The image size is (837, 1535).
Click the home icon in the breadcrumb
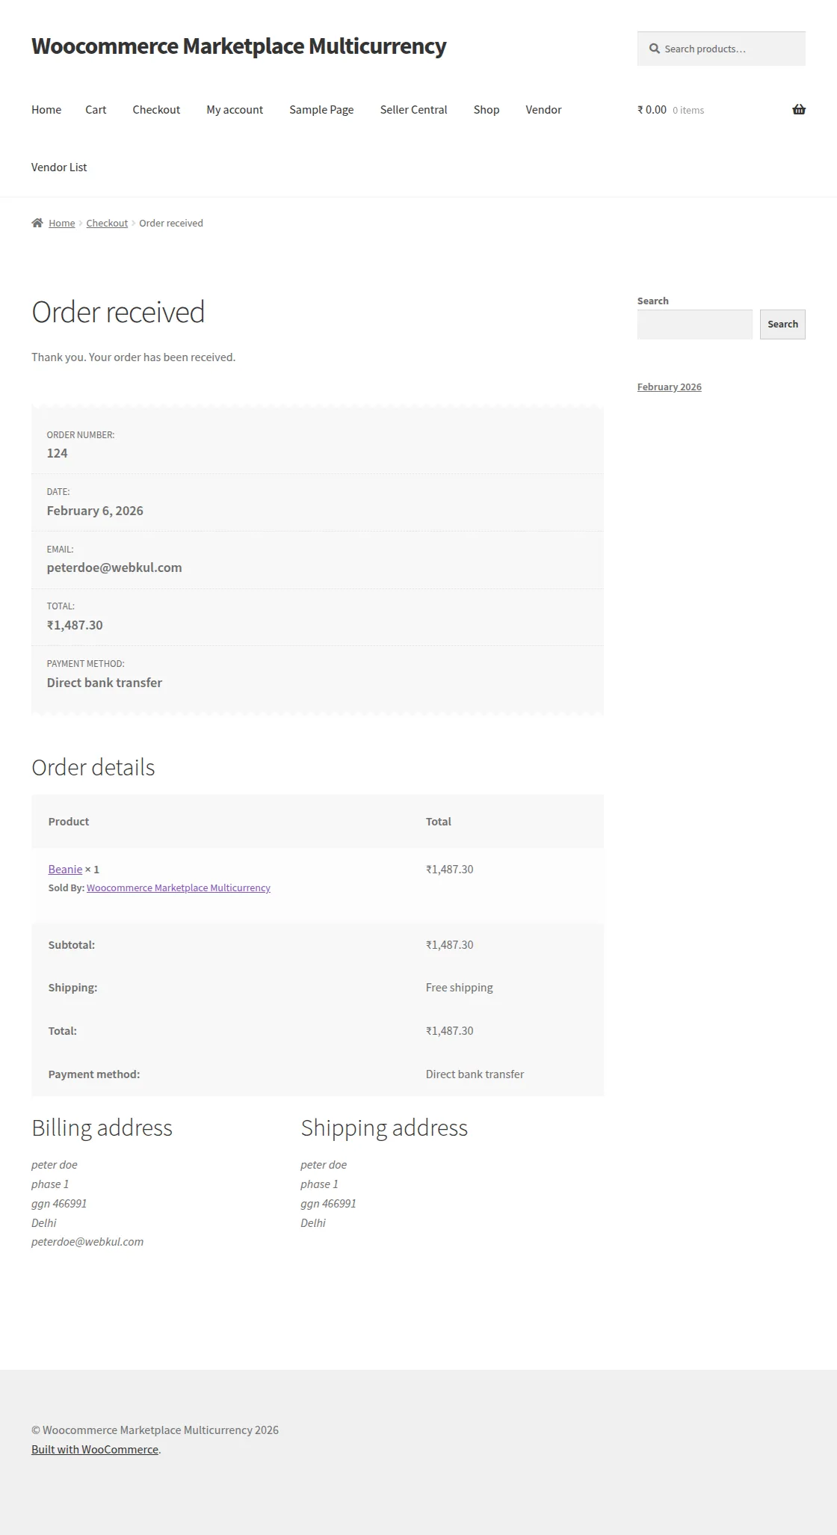[37, 222]
